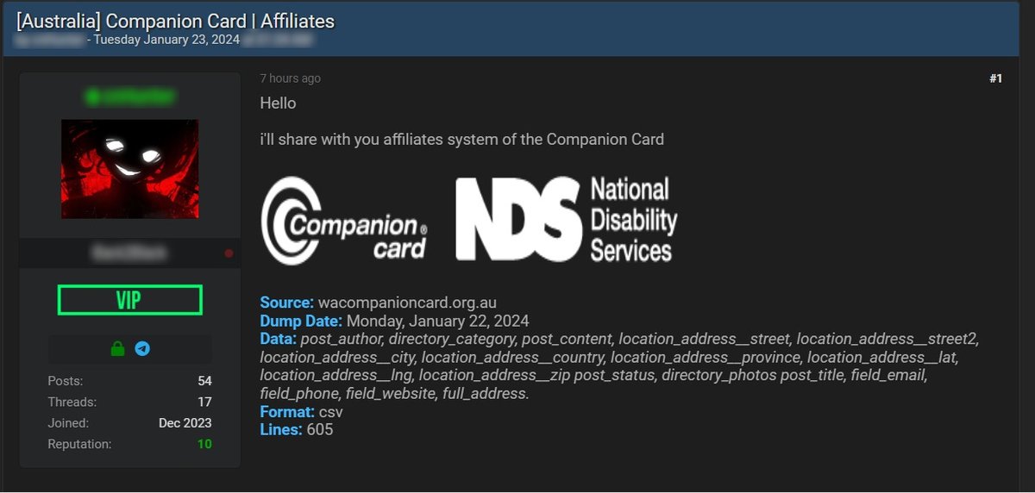Image resolution: width=1035 pixels, height=493 pixels.
Task: Click the 'Source:' label
Action: pos(287,303)
